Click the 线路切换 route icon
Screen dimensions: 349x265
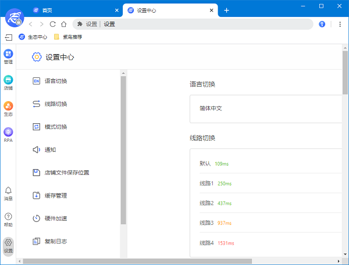coord(36,104)
